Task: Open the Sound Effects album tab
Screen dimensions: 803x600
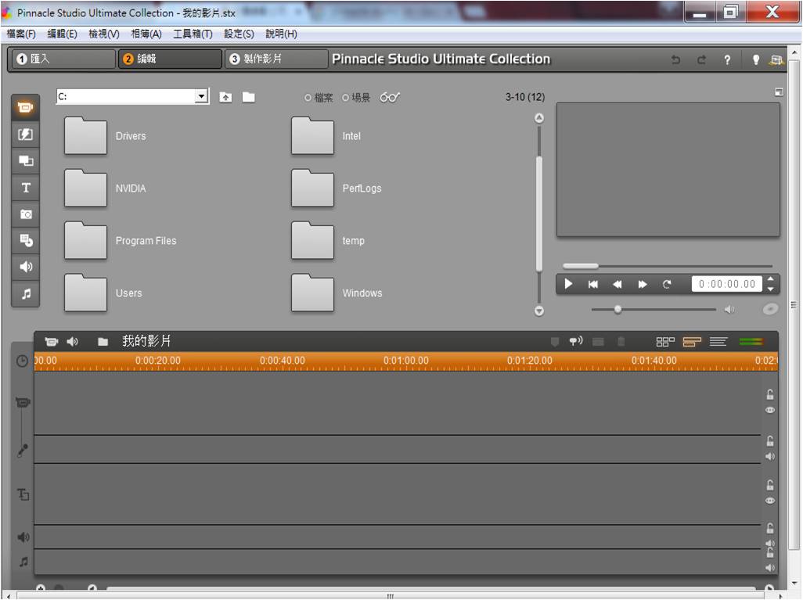Action: [26, 268]
